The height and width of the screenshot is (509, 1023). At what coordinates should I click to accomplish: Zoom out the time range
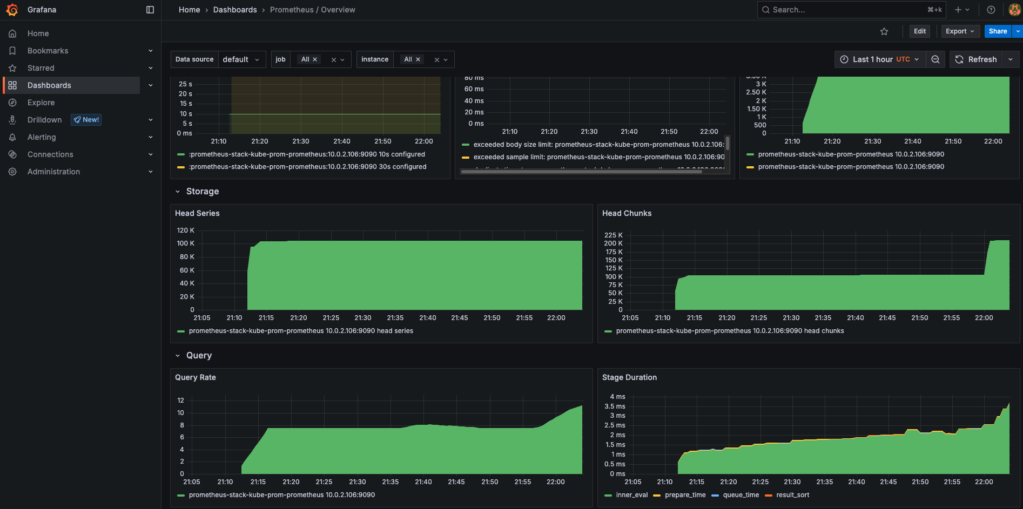click(x=935, y=59)
